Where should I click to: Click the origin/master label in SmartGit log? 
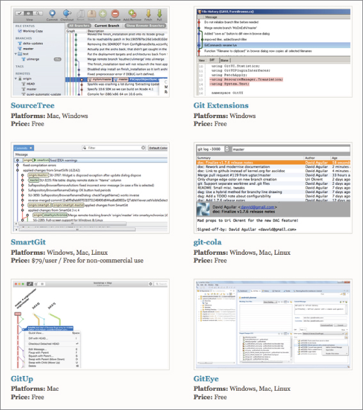click(x=38, y=175)
